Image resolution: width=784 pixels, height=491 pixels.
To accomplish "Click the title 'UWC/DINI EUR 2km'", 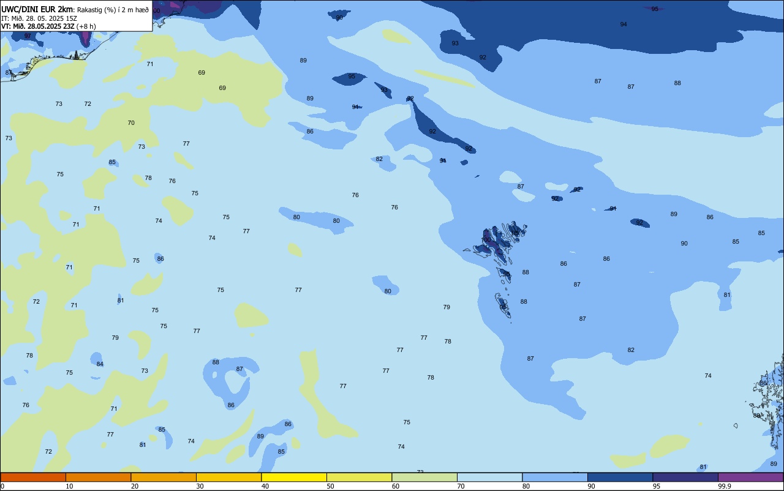I will click(37, 10).
